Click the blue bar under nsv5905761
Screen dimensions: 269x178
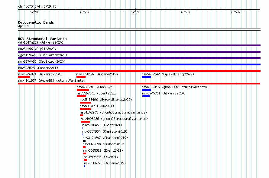[146, 96]
